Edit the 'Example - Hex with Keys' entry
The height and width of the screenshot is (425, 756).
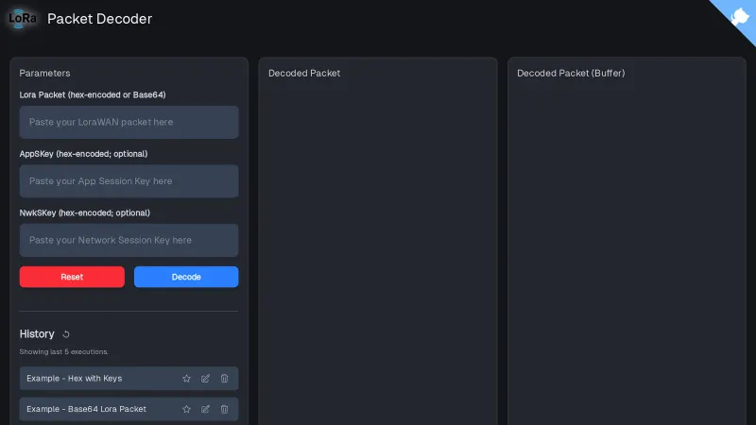(205, 379)
